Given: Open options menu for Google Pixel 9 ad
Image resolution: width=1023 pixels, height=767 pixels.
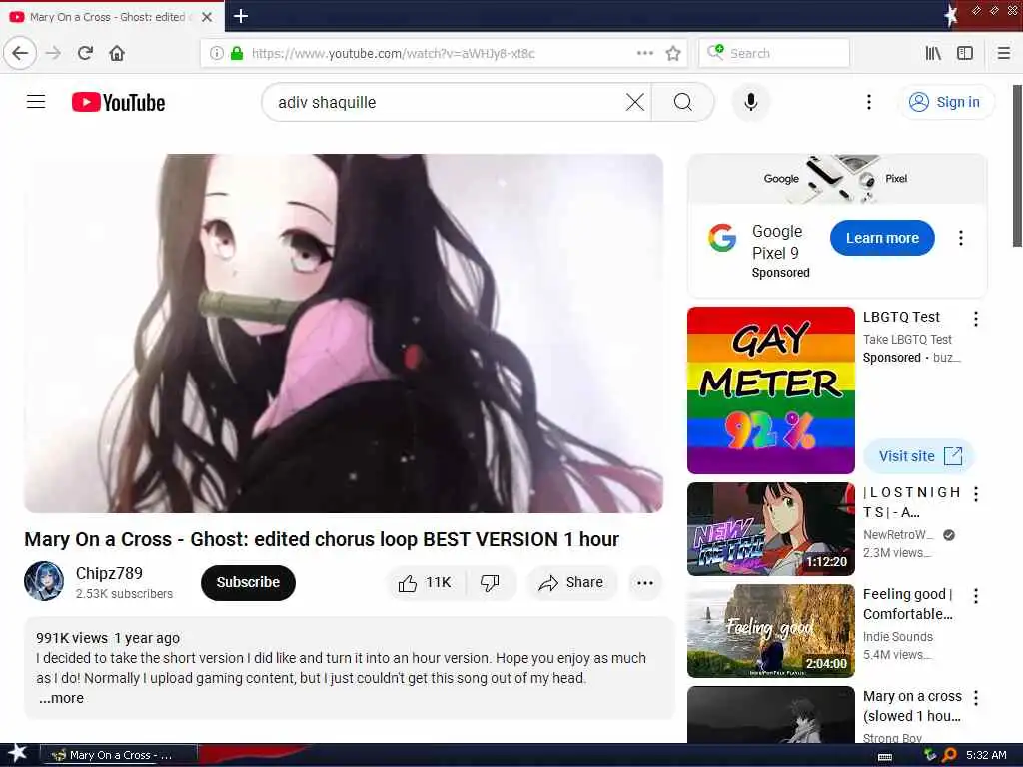Looking at the screenshot, I should (960, 238).
